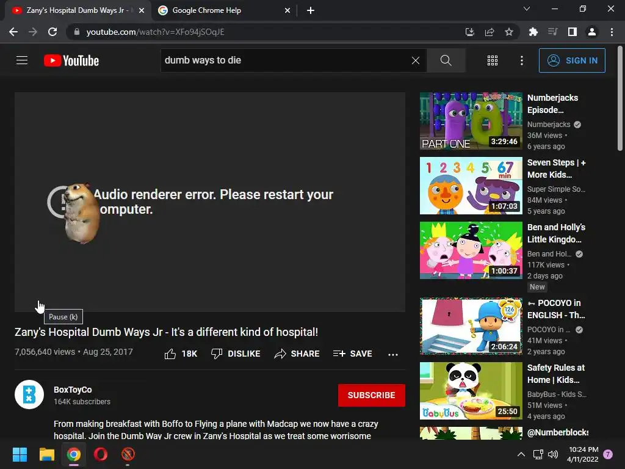The height and width of the screenshot is (469, 625).
Task: Reload the page
Action: tap(52, 32)
